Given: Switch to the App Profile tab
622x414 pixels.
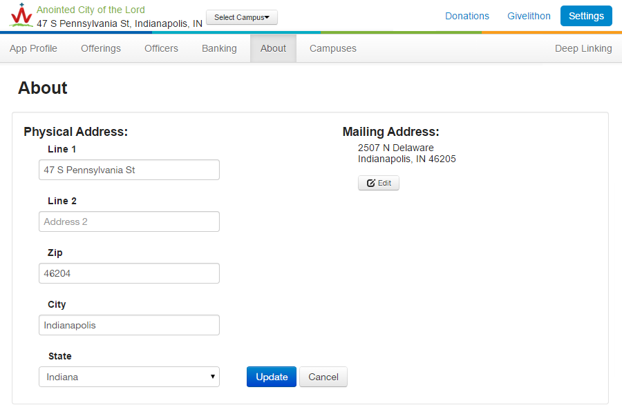Looking at the screenshot, I should pyautogui.click(x=33, y=48).
